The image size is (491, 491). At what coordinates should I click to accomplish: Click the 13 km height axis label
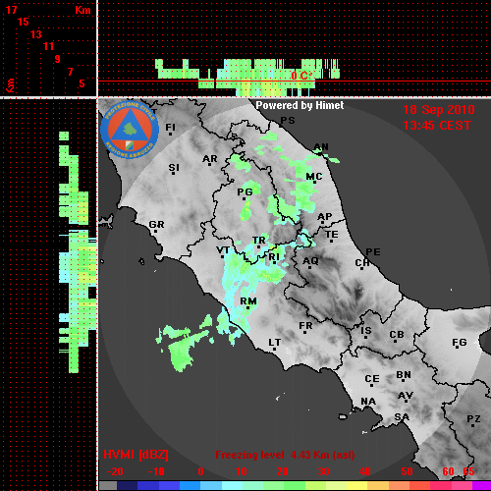click(x=36, y=34)
